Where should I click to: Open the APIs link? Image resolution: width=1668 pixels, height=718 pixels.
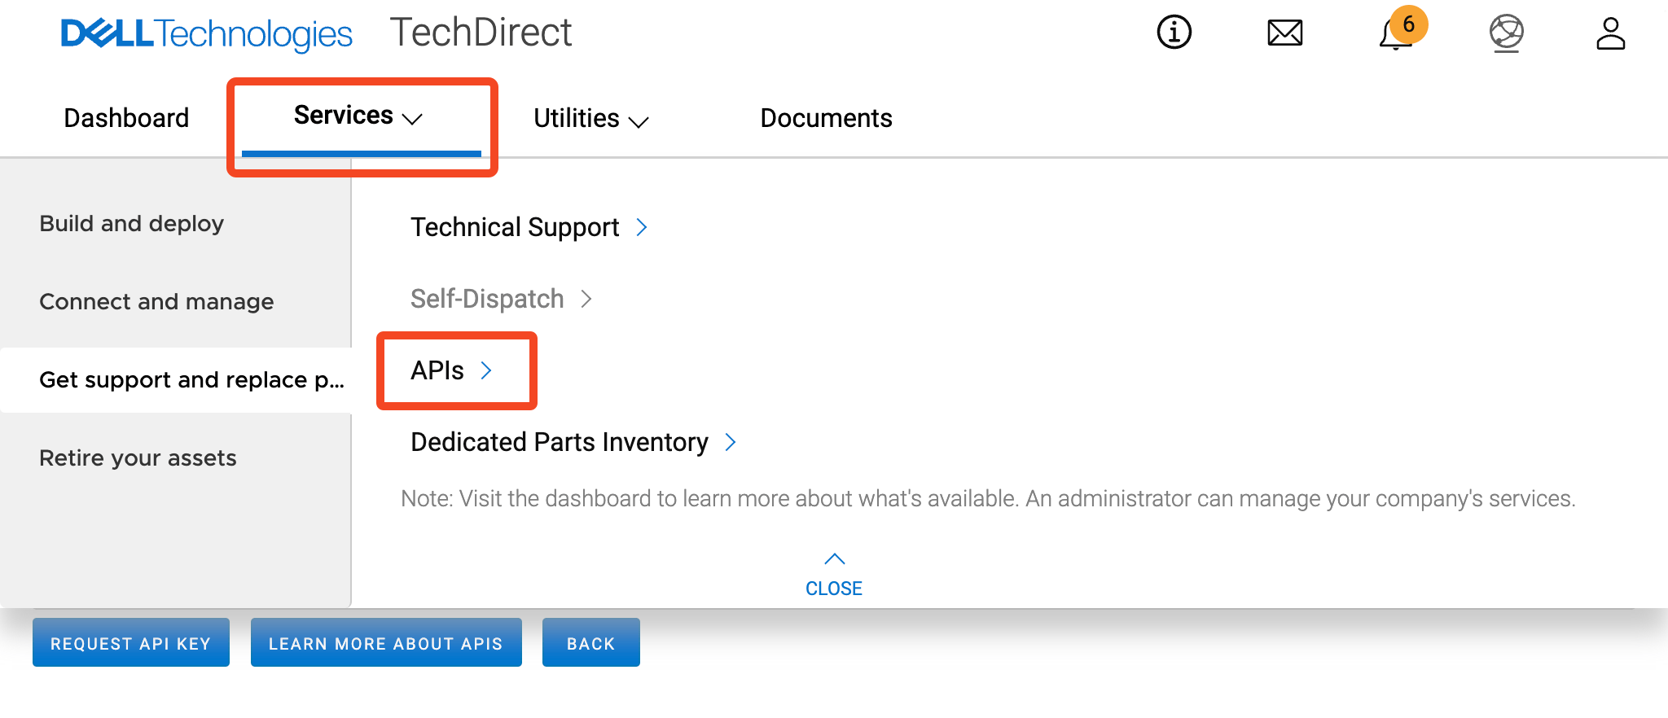coord(437,370)
